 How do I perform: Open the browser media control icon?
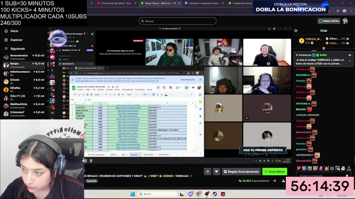point(338,11)
